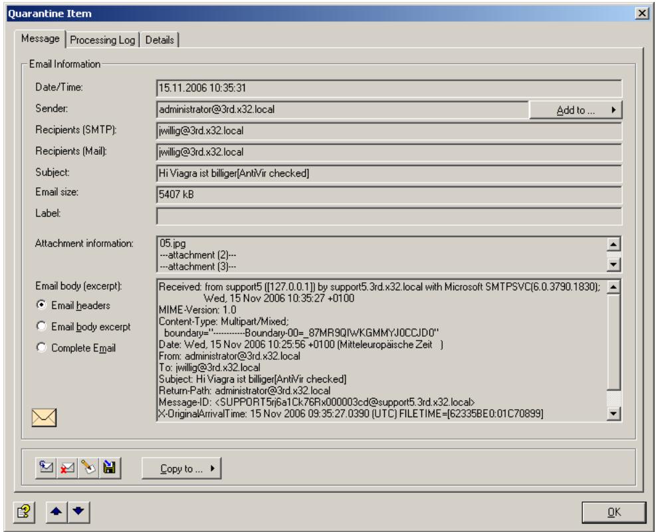Image resolution: width=656 pixels, height=532 pixels.
Task: Click the save to disk floppy icon
Action: coord(110,468)
